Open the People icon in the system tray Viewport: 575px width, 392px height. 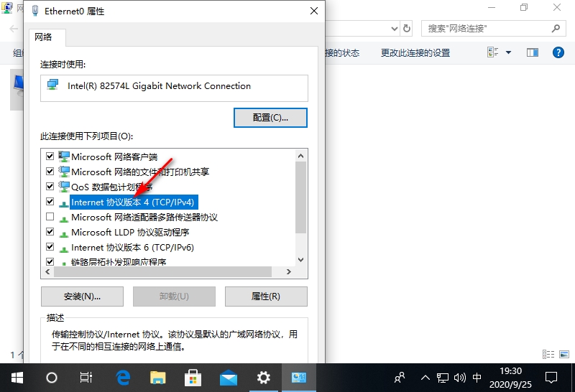[400, 378]
